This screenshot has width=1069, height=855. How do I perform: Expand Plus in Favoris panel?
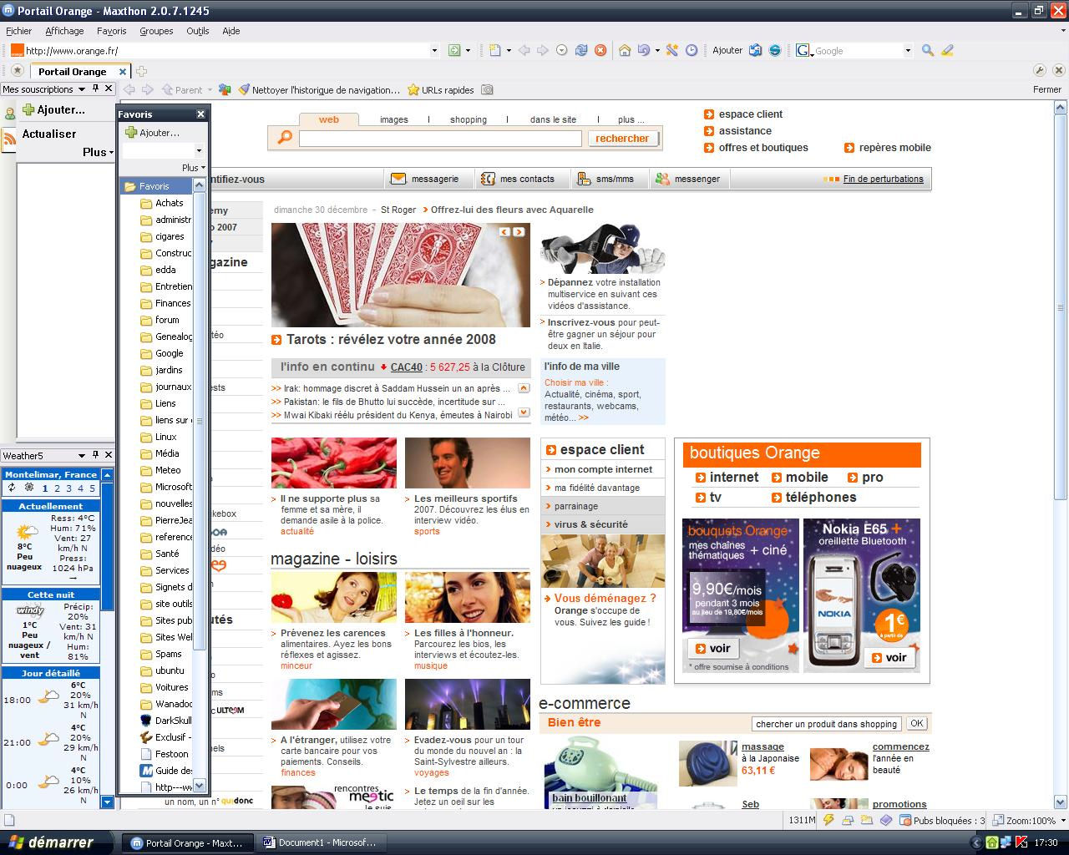[193, 168]
